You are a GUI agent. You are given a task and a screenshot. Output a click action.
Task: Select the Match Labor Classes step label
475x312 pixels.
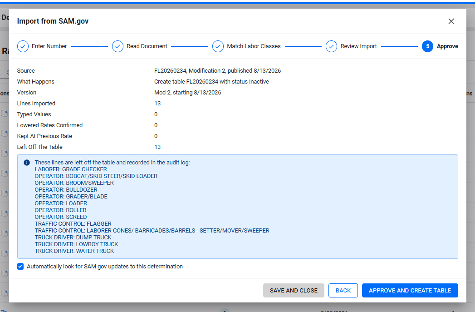point(254,46)
